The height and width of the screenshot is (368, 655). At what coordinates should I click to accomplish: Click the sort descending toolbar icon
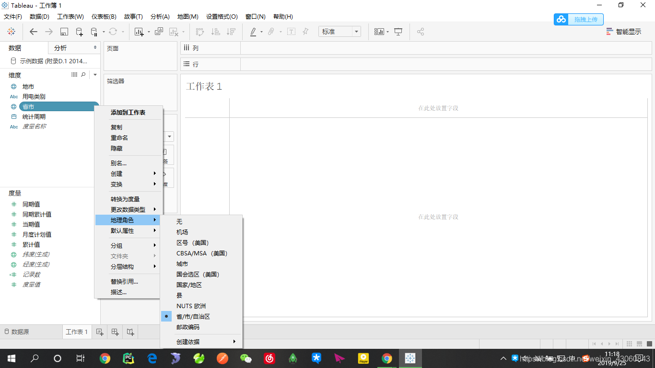(231, 32)
